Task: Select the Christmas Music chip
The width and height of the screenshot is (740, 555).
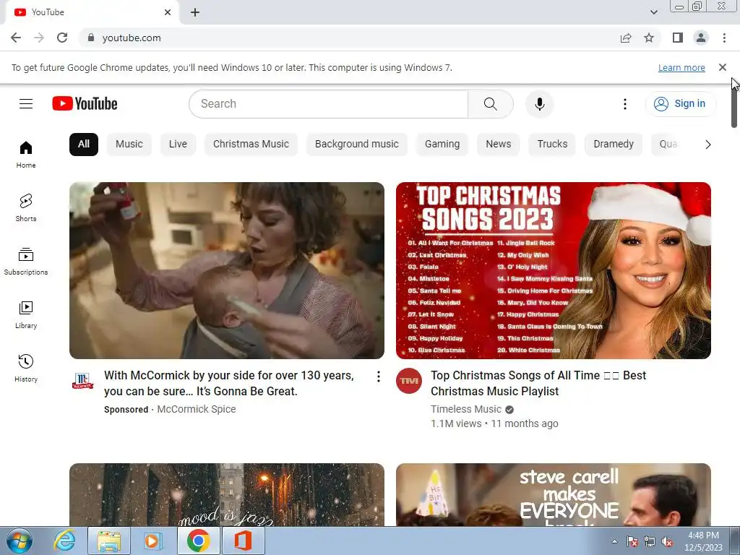Action: point(251,144)
